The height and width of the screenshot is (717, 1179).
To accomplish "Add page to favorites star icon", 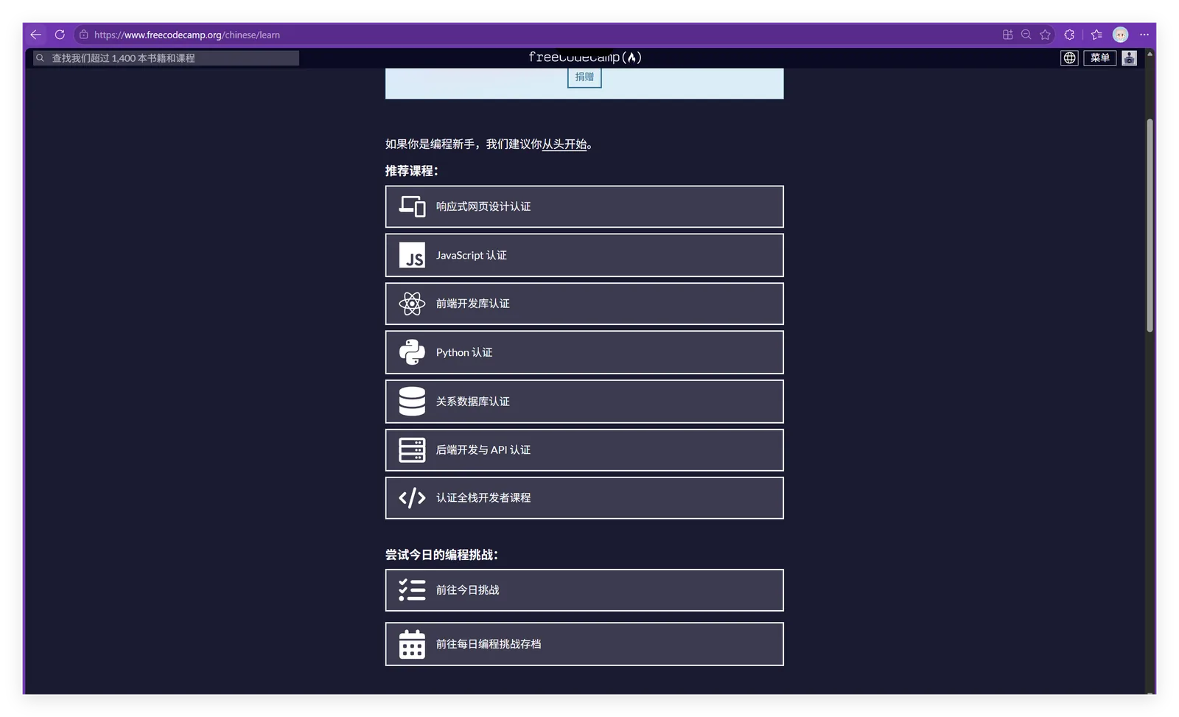I will (x=1045, y=35).
